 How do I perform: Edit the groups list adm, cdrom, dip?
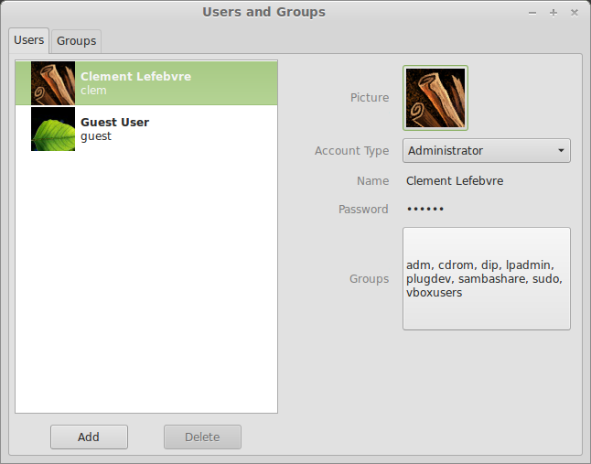(x=486, y=278)
